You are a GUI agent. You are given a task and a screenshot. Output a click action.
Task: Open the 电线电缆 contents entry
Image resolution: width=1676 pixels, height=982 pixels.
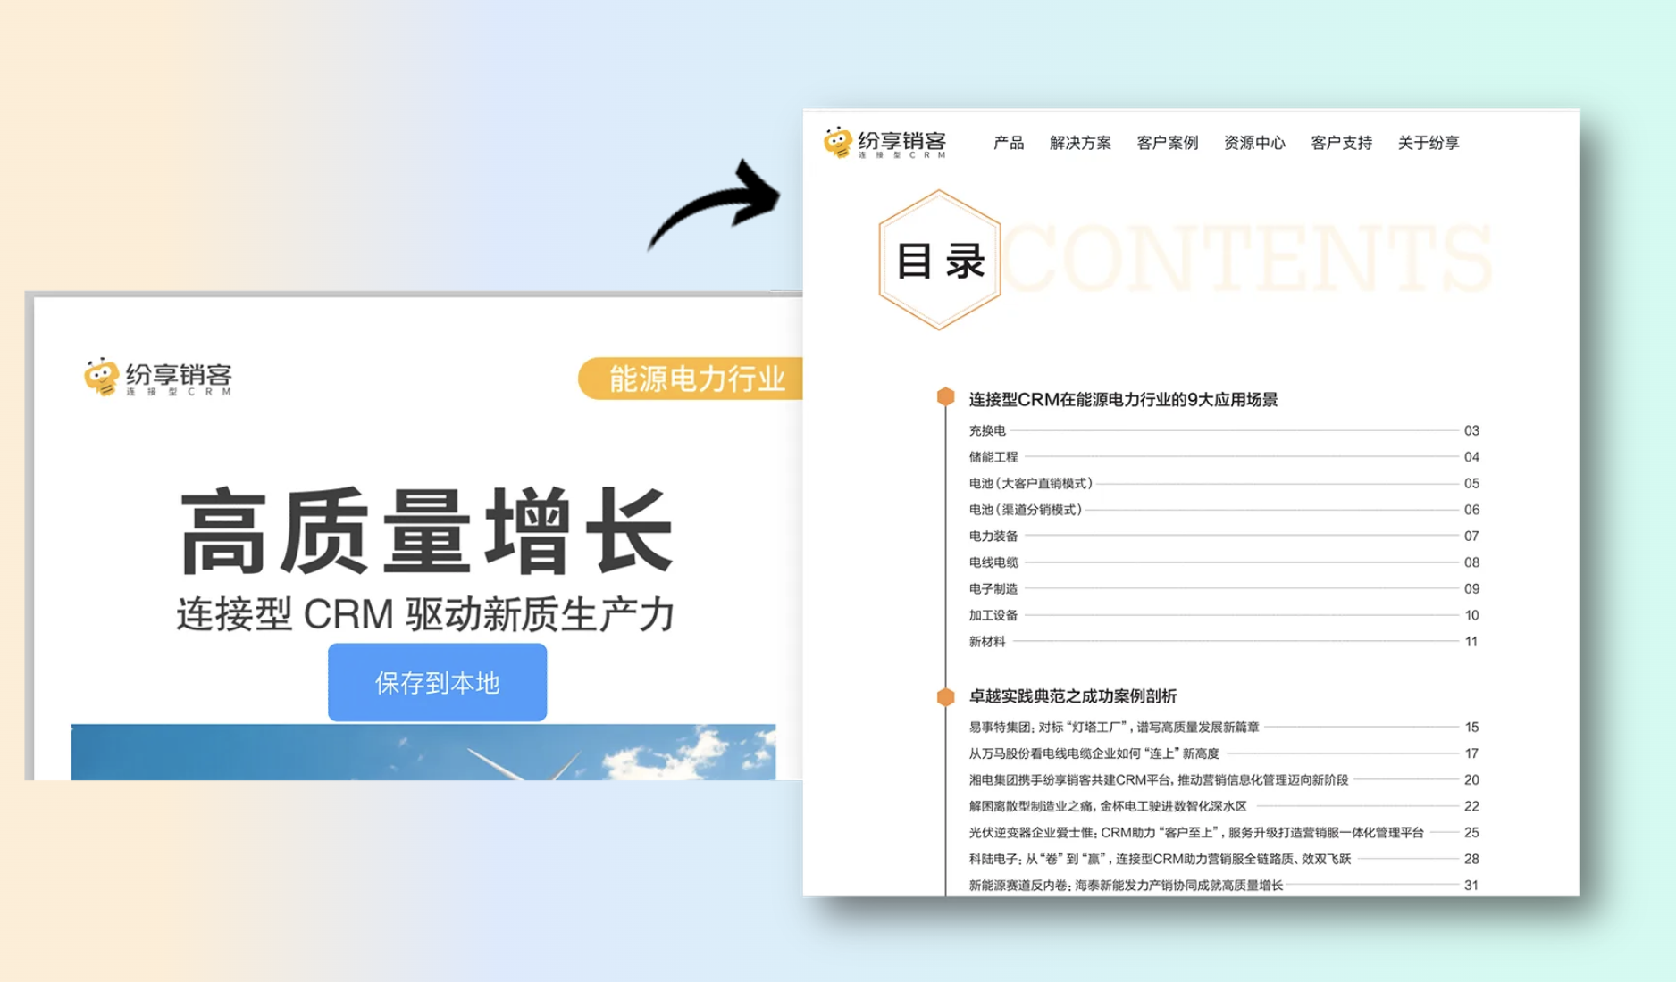pos(1223,562)
